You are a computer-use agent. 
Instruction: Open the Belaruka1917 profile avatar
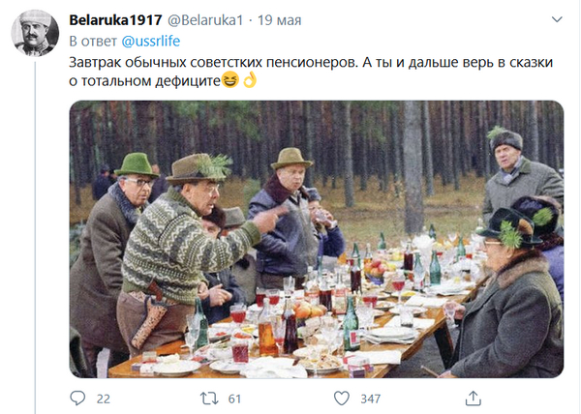[35, 33]
